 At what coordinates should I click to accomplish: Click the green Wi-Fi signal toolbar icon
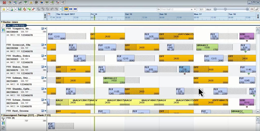26,3
